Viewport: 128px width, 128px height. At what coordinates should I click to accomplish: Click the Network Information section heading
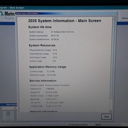coord(44,111)
